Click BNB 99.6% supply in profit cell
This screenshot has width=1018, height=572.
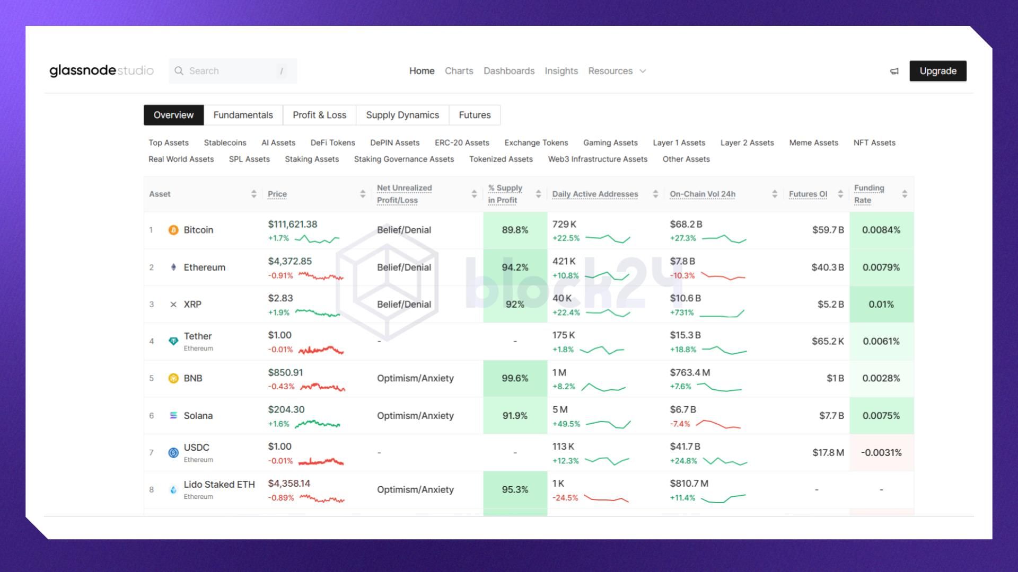click(515, 378)
